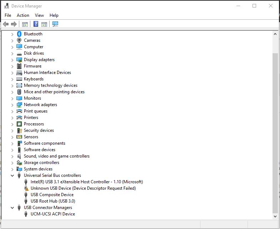Click the Bluetooth category icon
280x229 pixels.
click(19, 34)
